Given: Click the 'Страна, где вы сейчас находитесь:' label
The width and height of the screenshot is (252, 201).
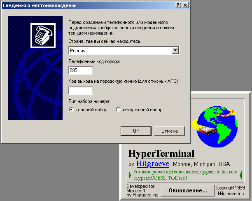Looking at the screenshot, I should pos(105,41).
